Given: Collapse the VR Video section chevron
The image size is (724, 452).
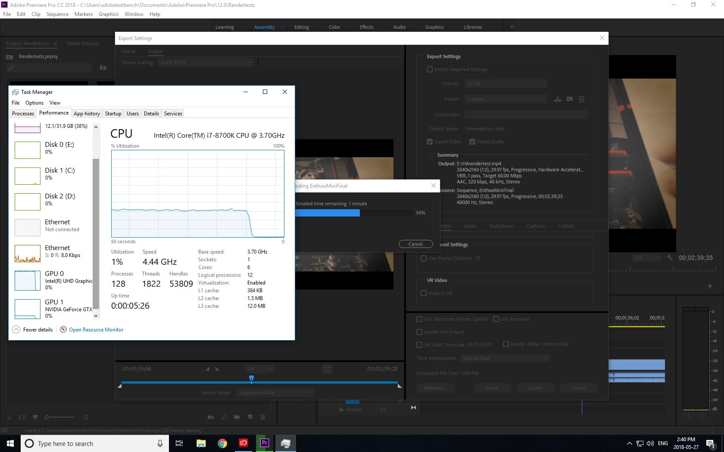Looking at the screenshot, I should pyautogui.click(x=421, y=280).
